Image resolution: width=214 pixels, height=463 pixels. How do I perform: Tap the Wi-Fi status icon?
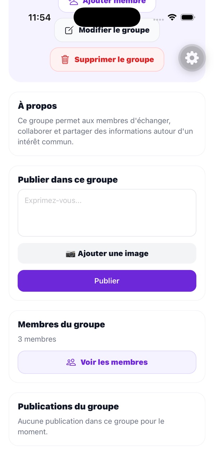click(x=172, y=17)
